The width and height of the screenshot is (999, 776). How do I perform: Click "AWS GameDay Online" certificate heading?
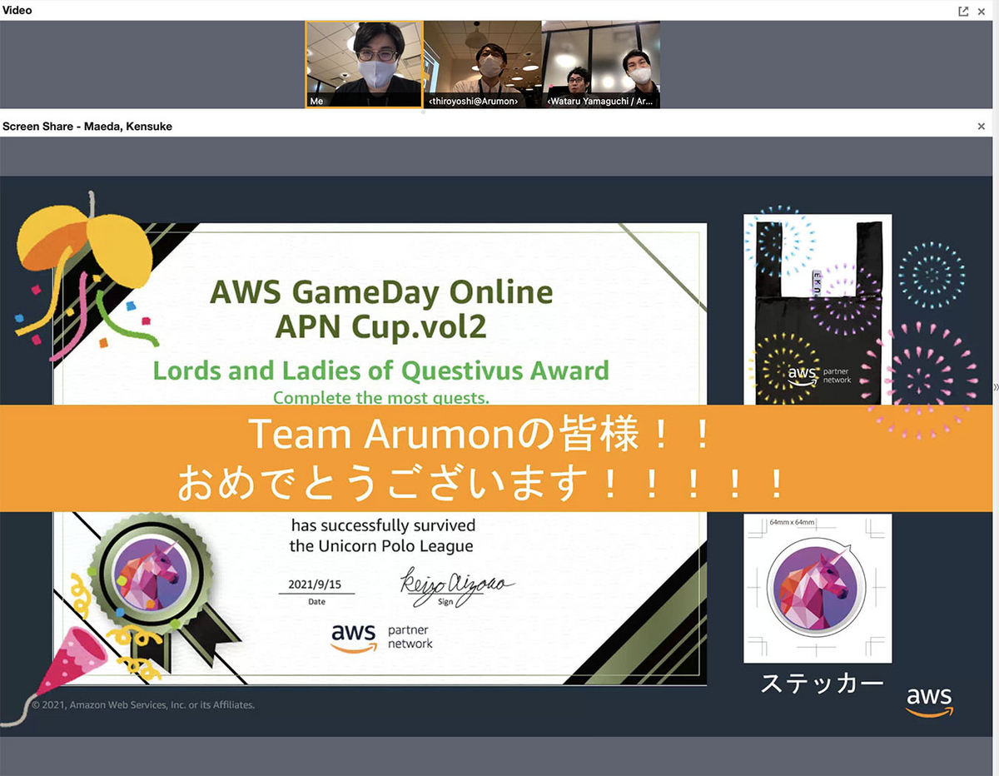[x=381, y=292]
